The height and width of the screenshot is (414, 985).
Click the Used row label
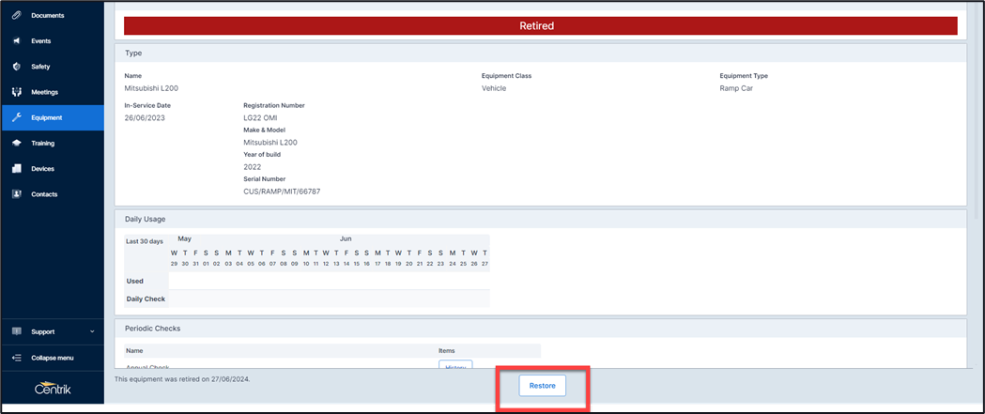135,281
